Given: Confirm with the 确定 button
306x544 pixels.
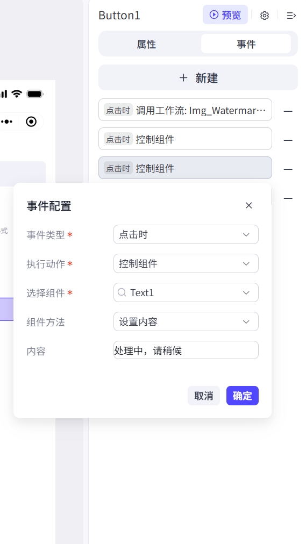Looking at the screenshot, I should [x=242, y=396].
